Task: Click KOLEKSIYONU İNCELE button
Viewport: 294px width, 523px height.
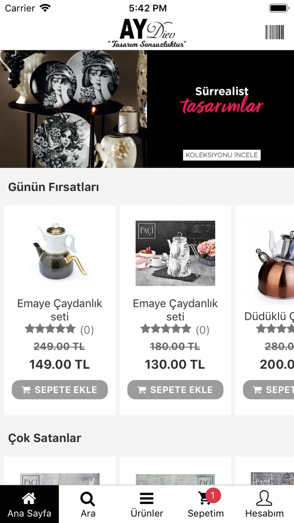Action: (222, 155)
